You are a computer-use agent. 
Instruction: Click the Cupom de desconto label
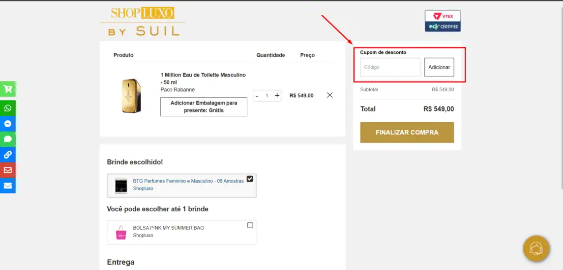[383, 53]
